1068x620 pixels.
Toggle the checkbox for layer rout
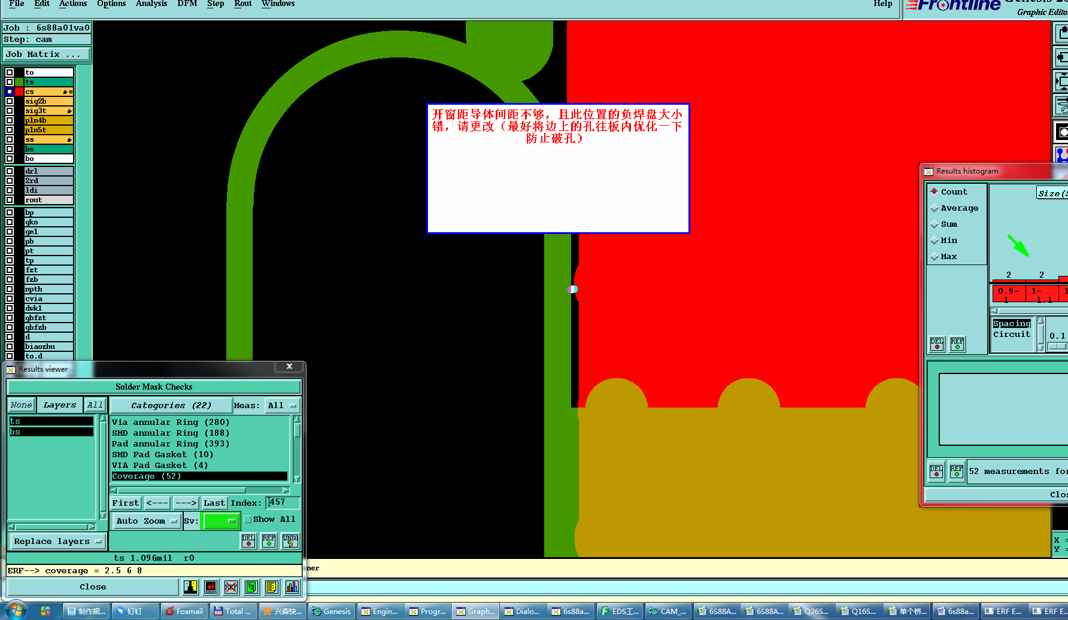coord(10,200)
